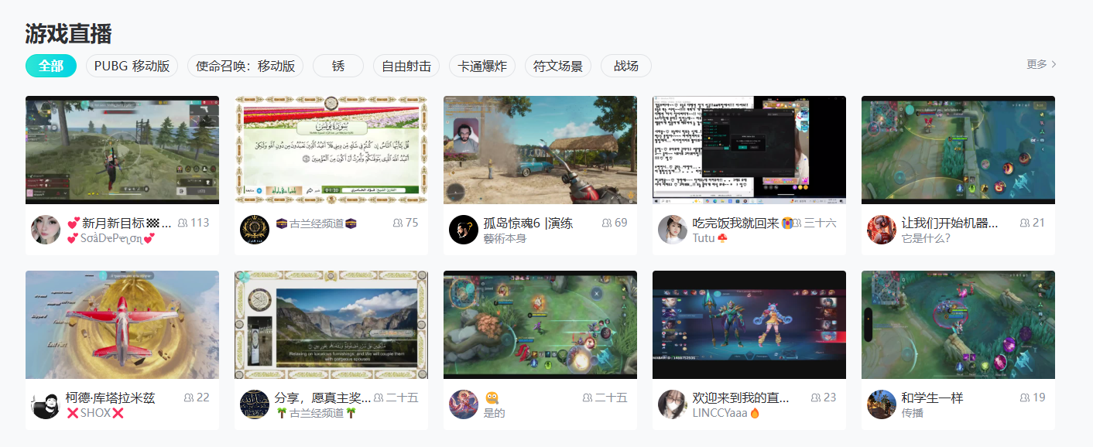Click the 23 viewer count

tap(824, 398)
